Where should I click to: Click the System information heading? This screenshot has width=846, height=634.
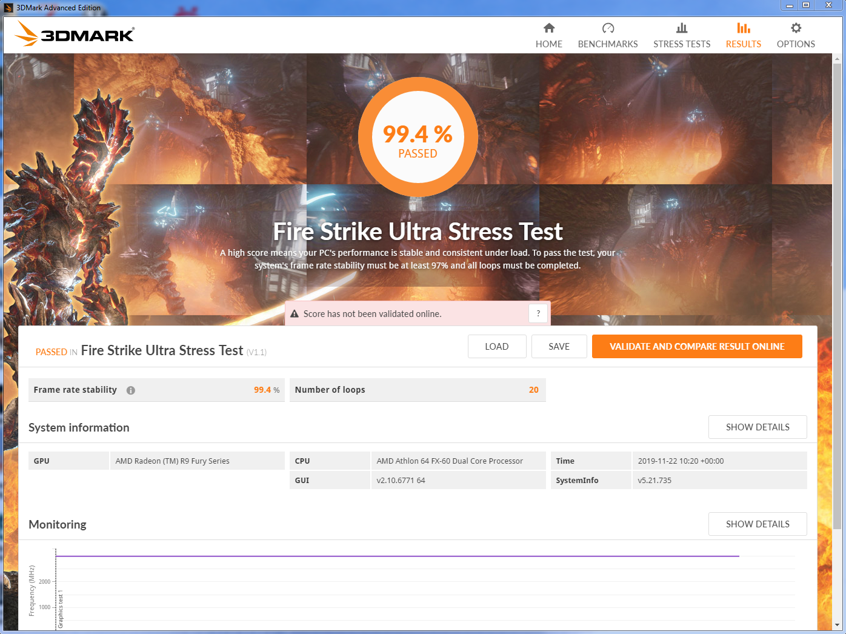(79, 428)
